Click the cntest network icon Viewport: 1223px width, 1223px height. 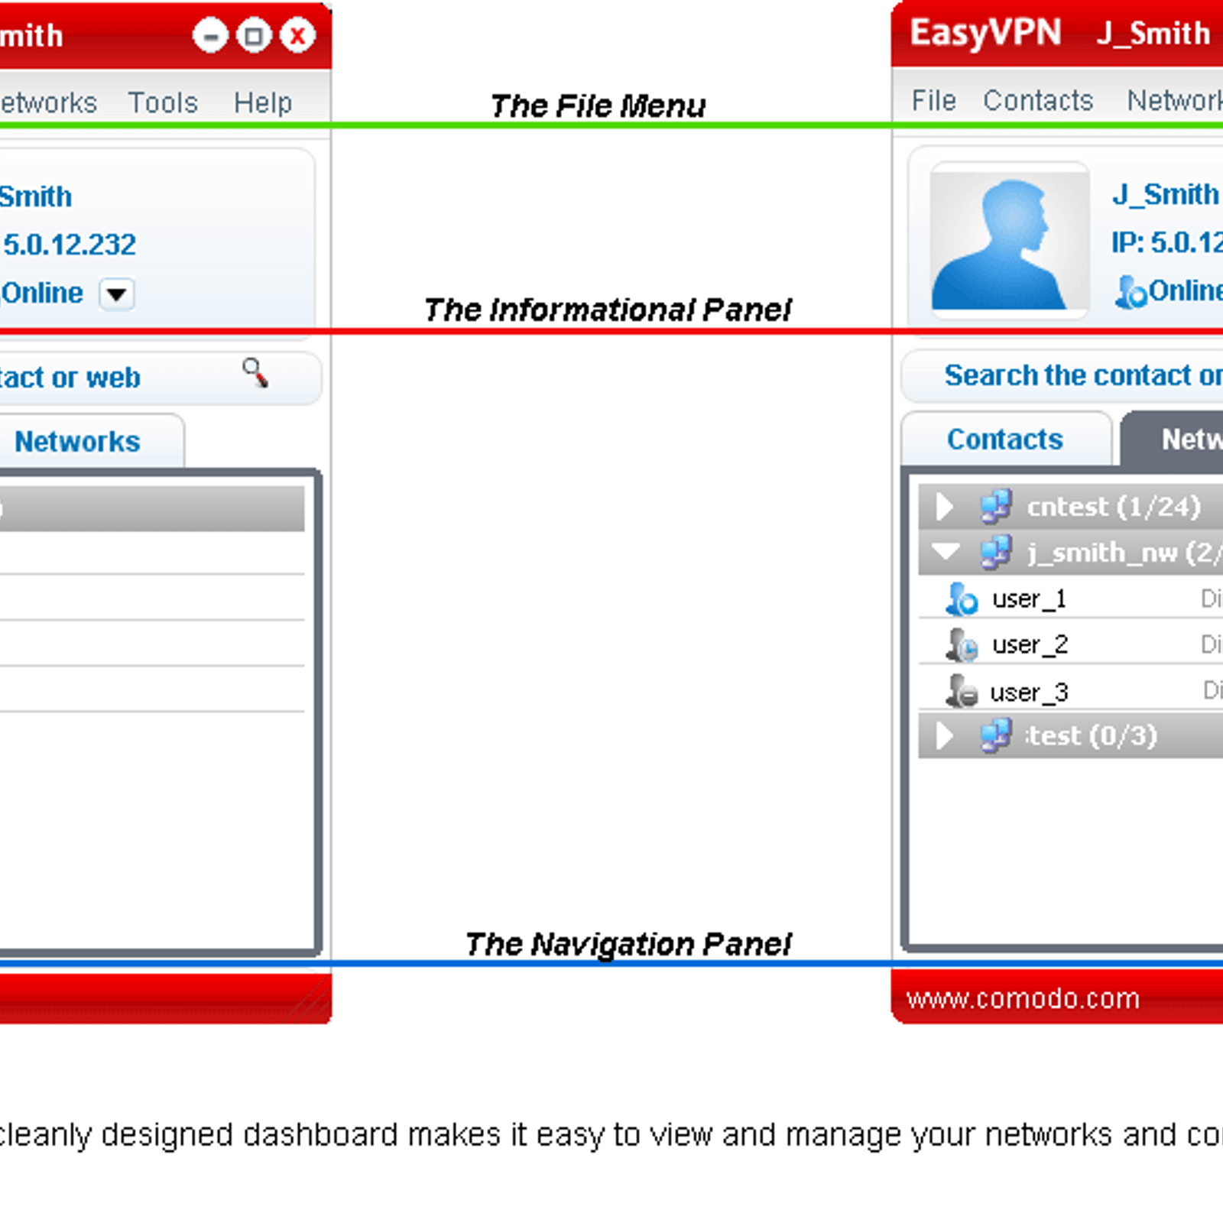point(996,506)
